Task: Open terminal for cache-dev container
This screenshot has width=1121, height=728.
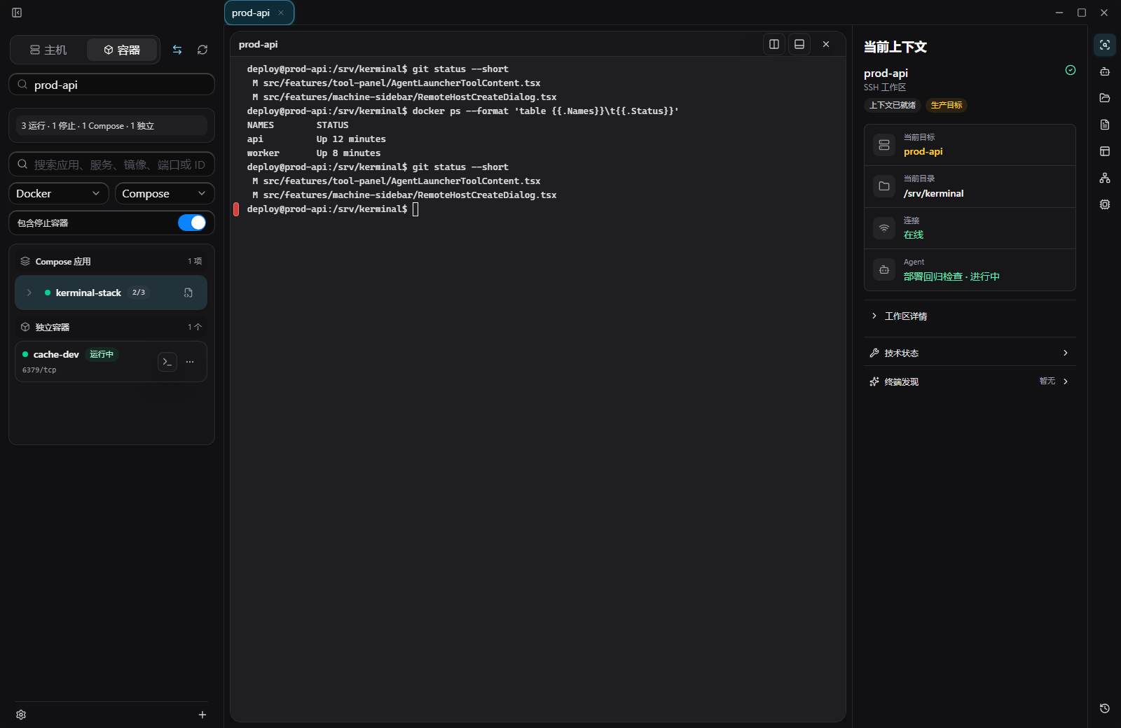Action: [167, 362]
